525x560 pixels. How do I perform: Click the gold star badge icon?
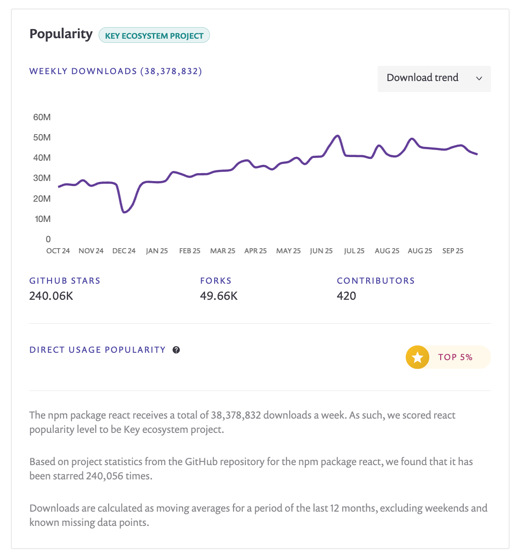(x=417, y=357)
